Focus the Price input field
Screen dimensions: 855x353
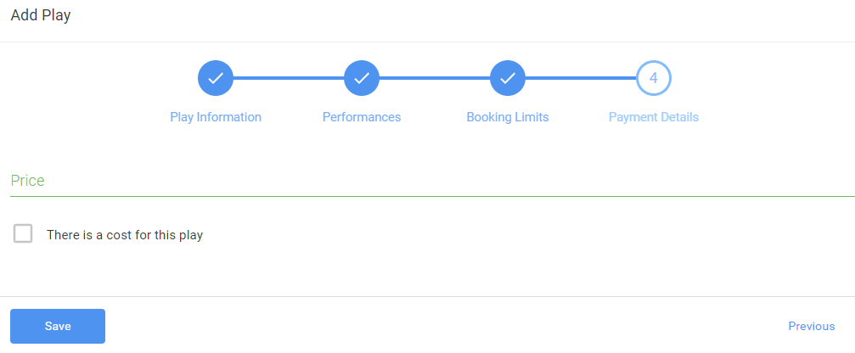pos(432,182)
